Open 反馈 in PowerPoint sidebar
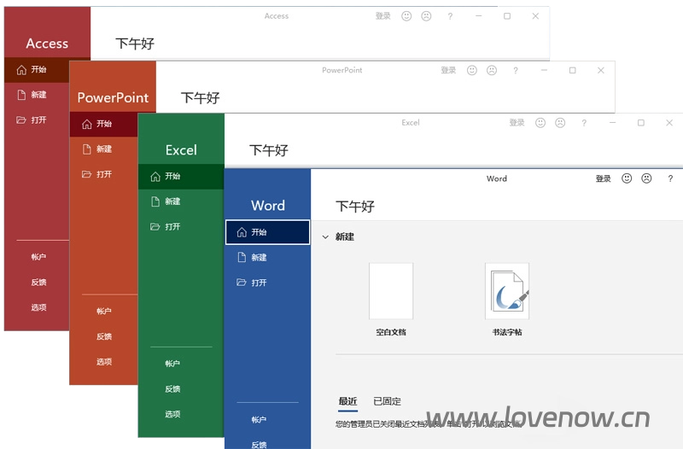The image size is (683, 449). click(103, 336)
